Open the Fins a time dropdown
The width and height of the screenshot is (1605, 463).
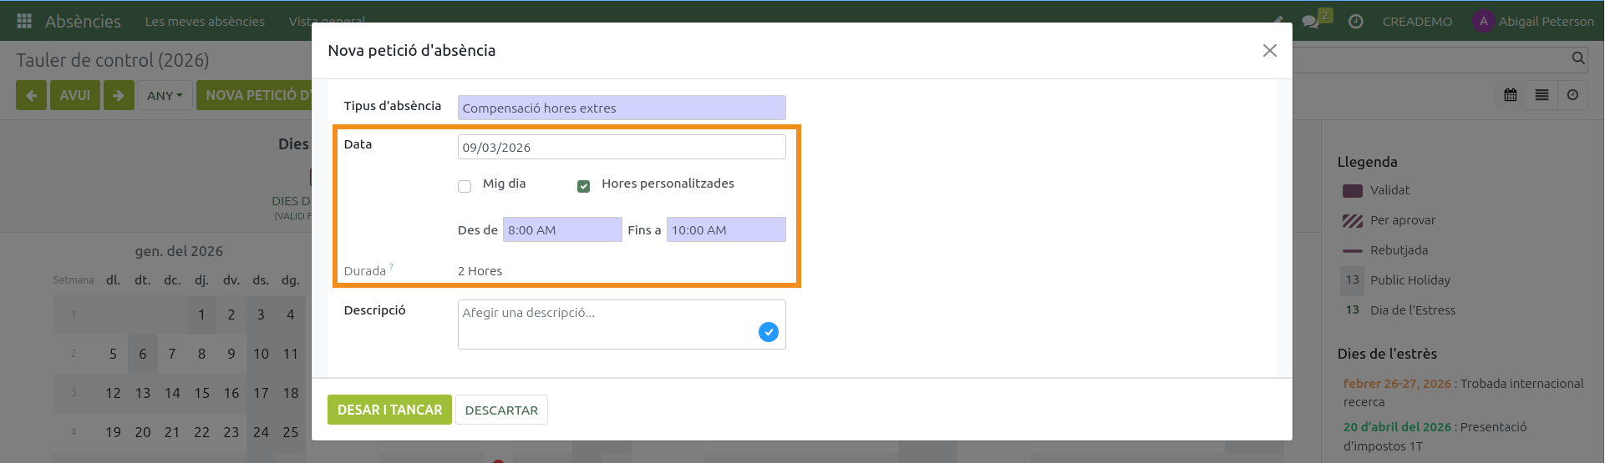point(725,230)
